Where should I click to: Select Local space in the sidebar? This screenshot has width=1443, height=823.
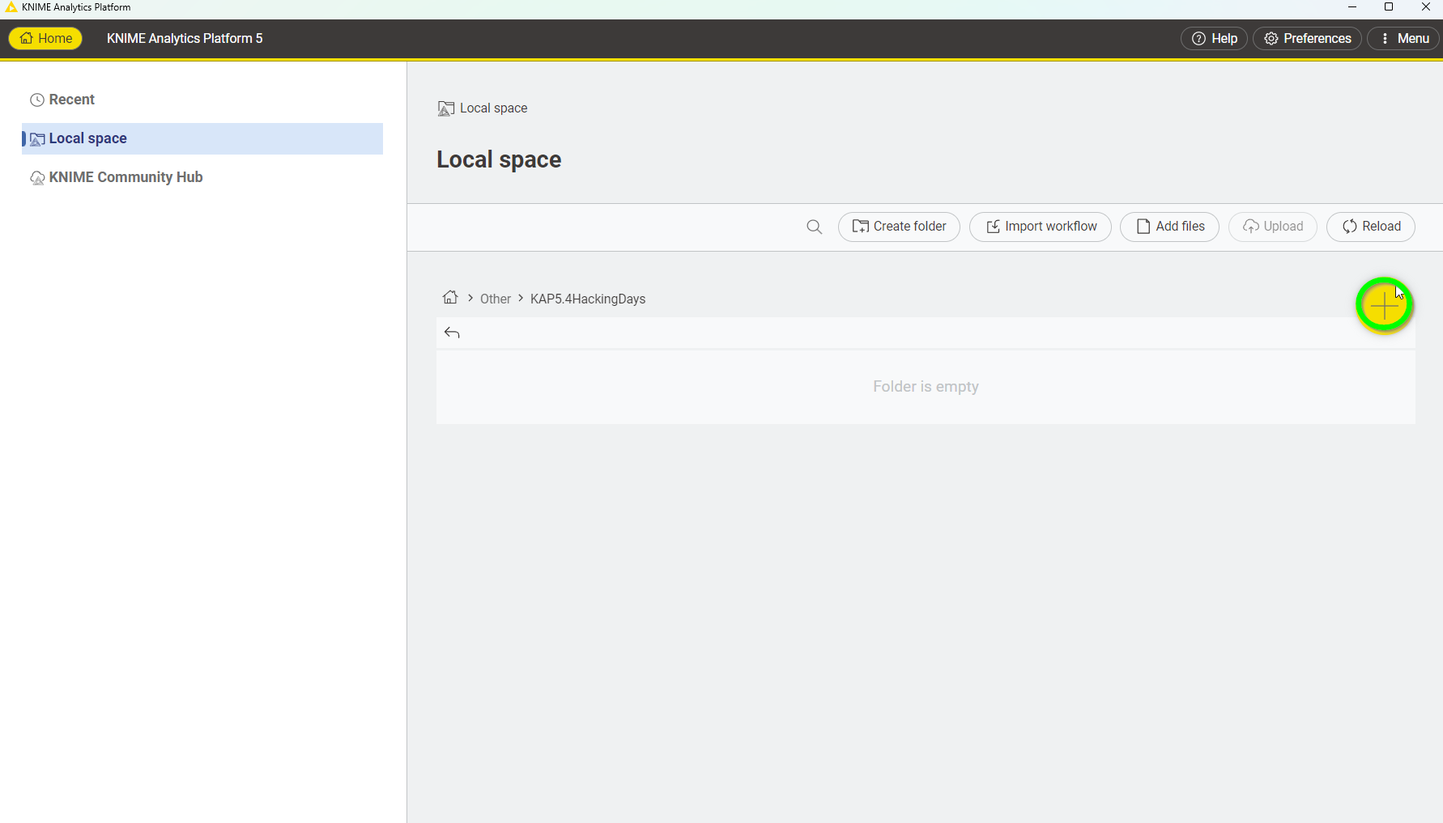87,138
